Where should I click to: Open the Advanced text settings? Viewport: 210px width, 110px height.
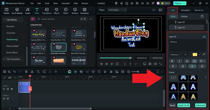(201, 105)
